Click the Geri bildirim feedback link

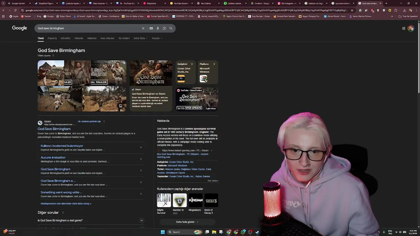[213, 181]
